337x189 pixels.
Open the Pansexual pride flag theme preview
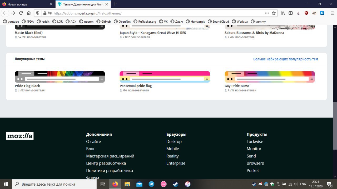point(165,77)
